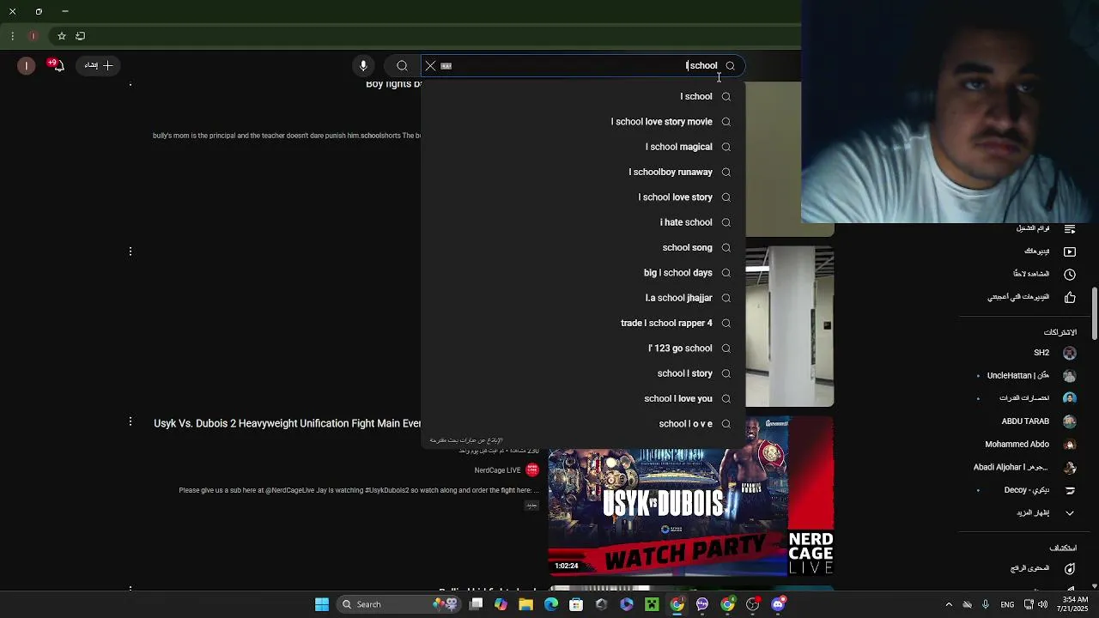Select suggestion 'l schoolboy runaway'
The width and height of the screenshot is (1099, 618).
[x=583, y=172]
